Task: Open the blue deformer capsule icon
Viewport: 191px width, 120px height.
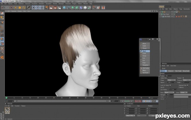Action: [x=81, y=8]
